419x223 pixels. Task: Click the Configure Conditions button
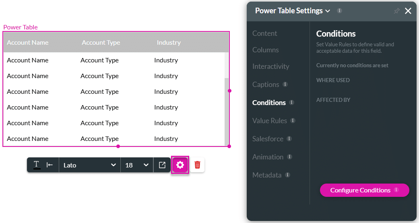click(365, 190)
